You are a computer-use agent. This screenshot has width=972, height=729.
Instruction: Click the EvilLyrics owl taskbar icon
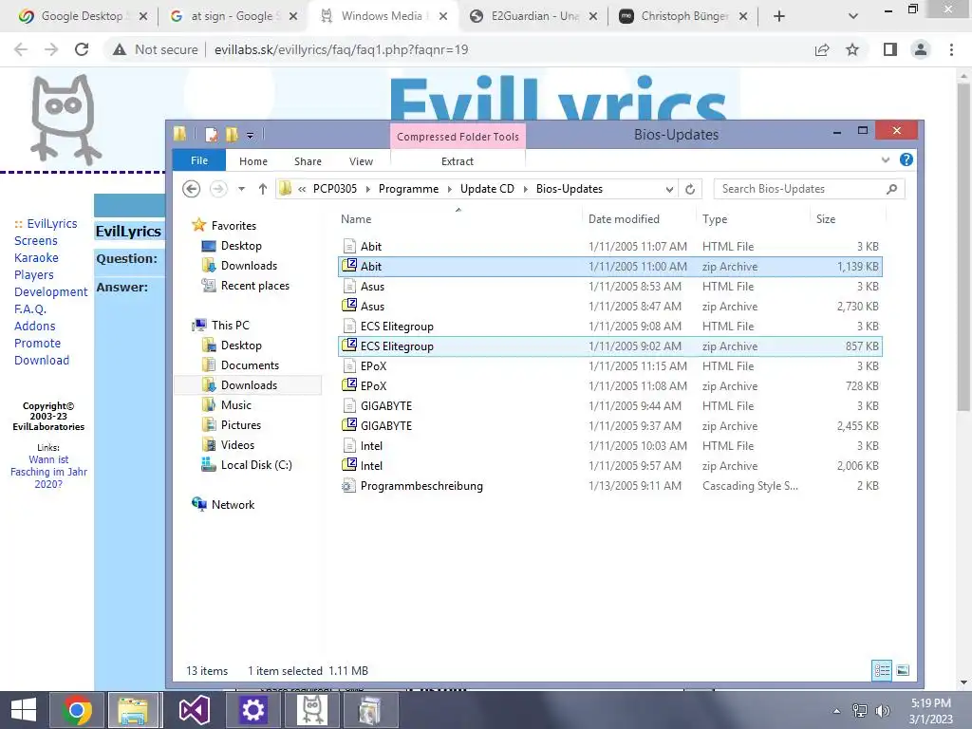click(x=311, y=710)
